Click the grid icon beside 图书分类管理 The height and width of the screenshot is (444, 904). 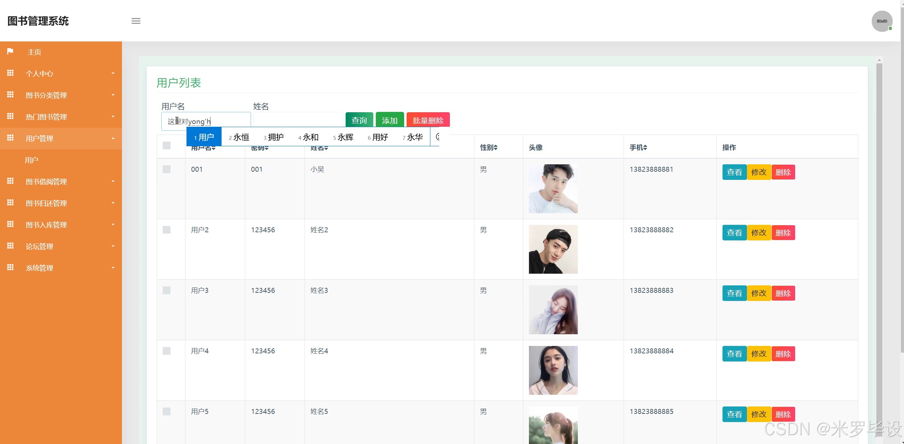click(10, 95)
